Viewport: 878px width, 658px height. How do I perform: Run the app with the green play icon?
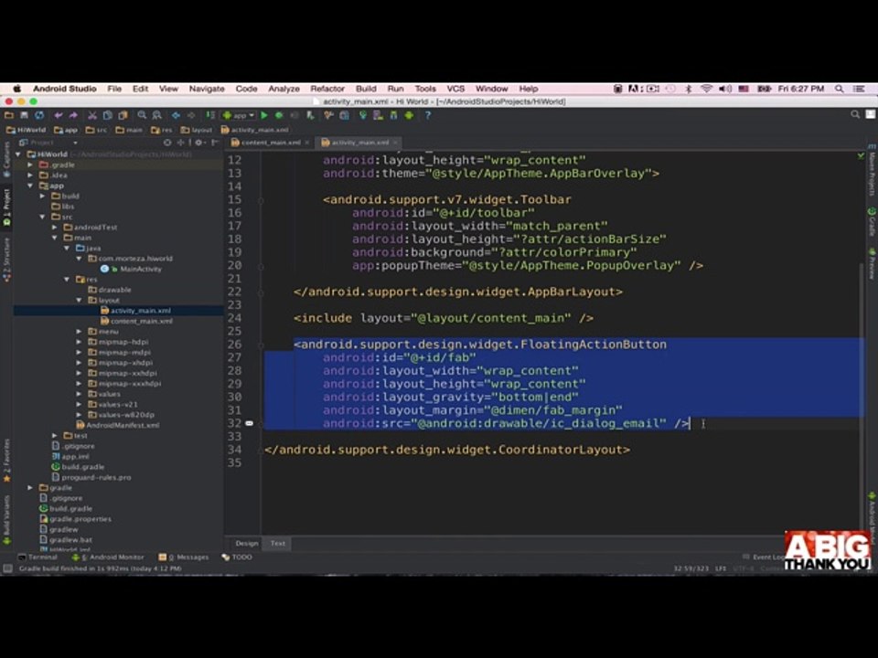click(x=264, y=115)
